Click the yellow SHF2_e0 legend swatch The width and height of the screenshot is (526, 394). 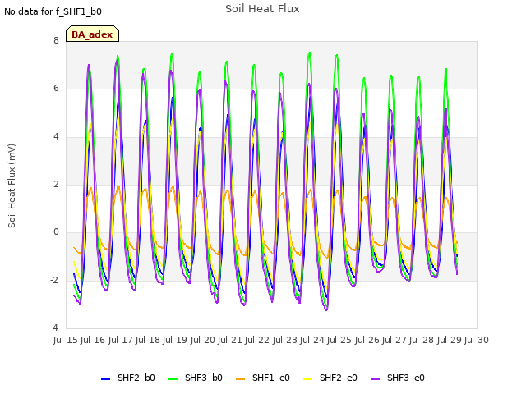tap(308, 379)
